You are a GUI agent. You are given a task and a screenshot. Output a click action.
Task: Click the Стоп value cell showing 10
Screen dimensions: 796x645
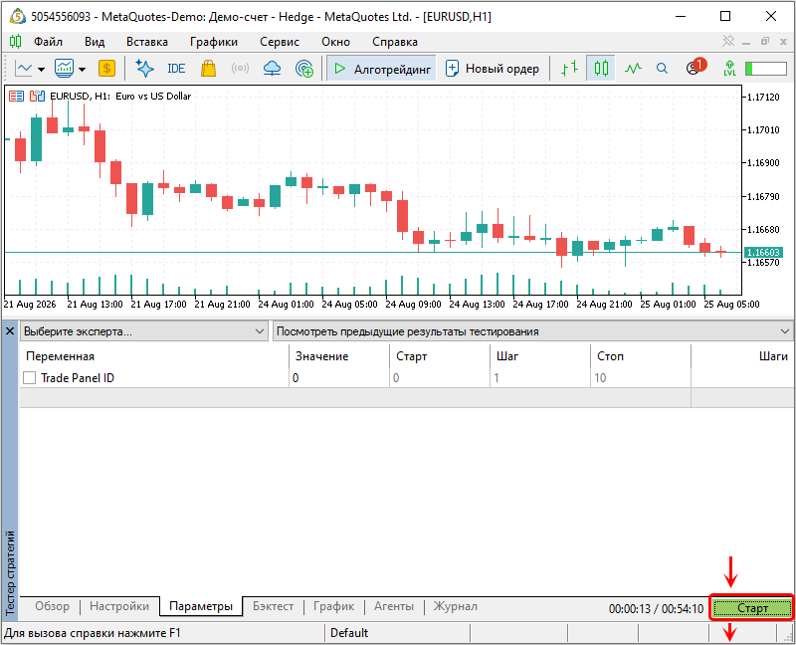640,378
